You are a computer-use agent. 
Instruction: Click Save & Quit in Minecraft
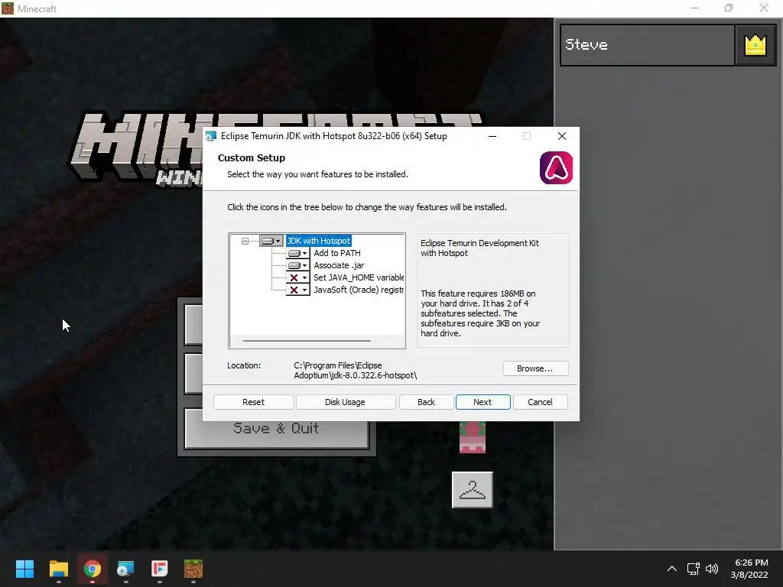point(276,428)
